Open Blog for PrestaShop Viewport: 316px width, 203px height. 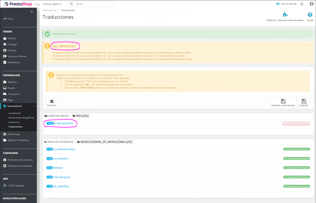[19, 140]
